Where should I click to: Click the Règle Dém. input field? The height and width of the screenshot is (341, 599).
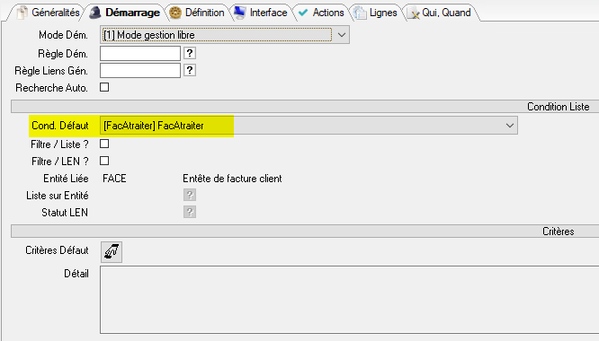click(140, 53)
